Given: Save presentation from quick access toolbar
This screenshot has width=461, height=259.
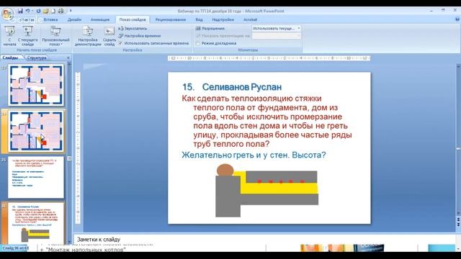Looking at the screenshot, I should 20,12.
